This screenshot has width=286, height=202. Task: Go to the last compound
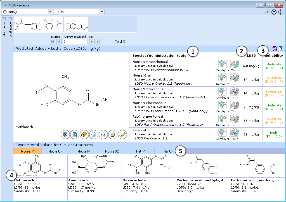click(98, 42)
